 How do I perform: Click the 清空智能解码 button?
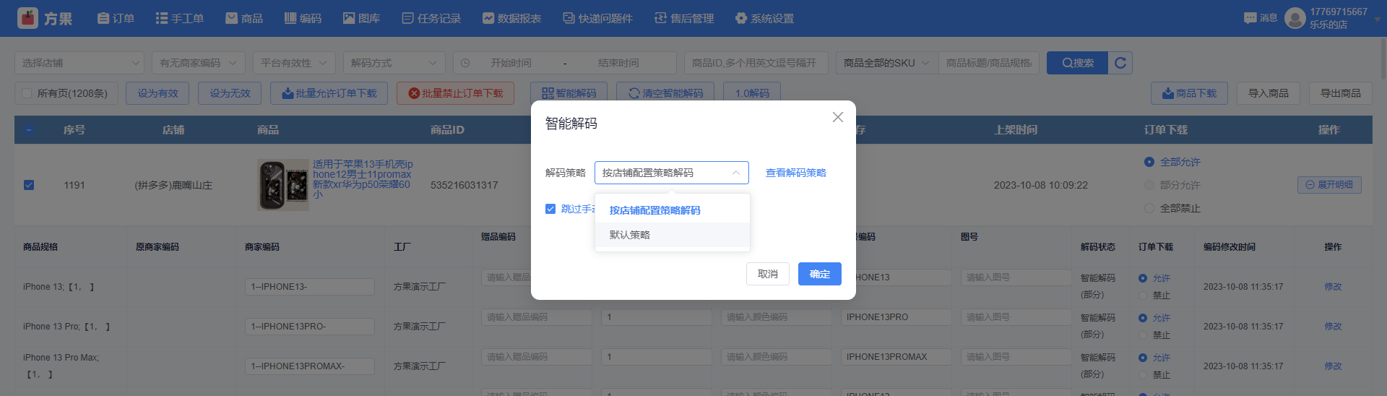coord(665,93)
